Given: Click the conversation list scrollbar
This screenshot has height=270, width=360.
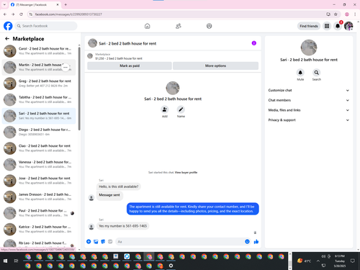Looking at the screenshot, I should (79, 89).
